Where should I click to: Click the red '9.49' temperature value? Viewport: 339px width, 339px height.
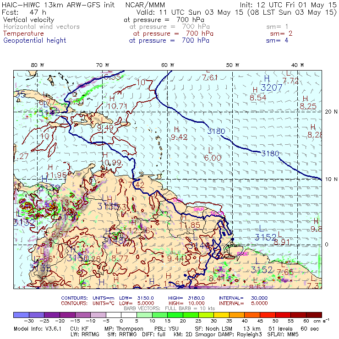105,127
